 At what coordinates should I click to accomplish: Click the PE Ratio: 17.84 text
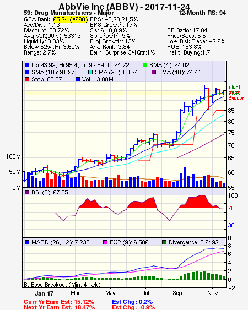pos(187,30)
